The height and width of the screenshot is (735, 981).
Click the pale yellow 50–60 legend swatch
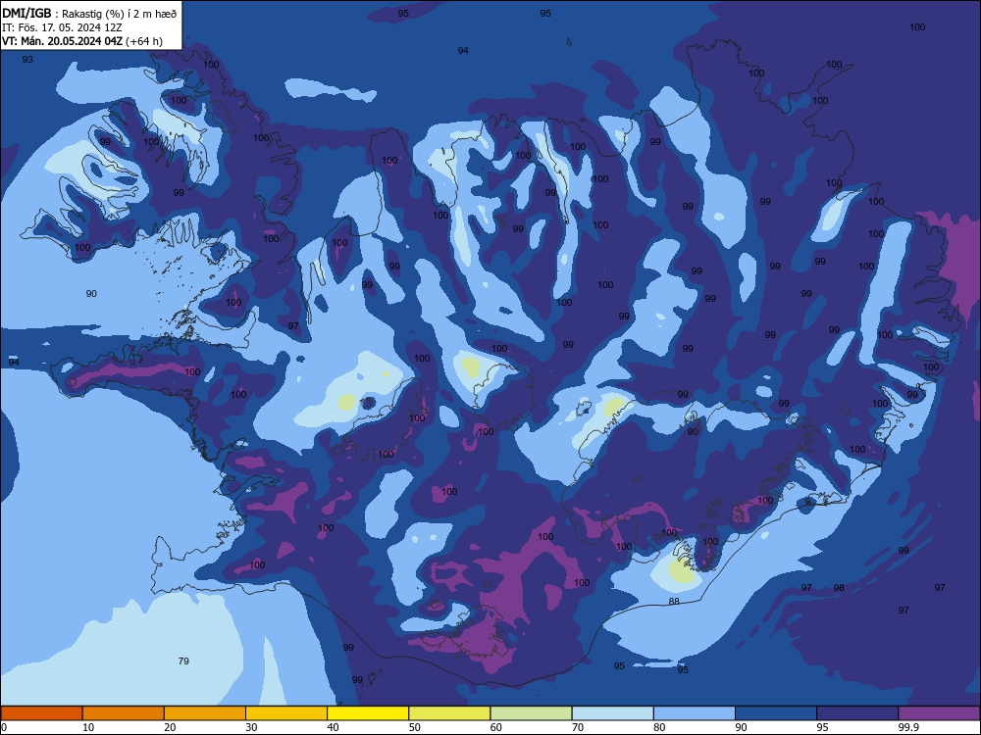pos(450,713)
